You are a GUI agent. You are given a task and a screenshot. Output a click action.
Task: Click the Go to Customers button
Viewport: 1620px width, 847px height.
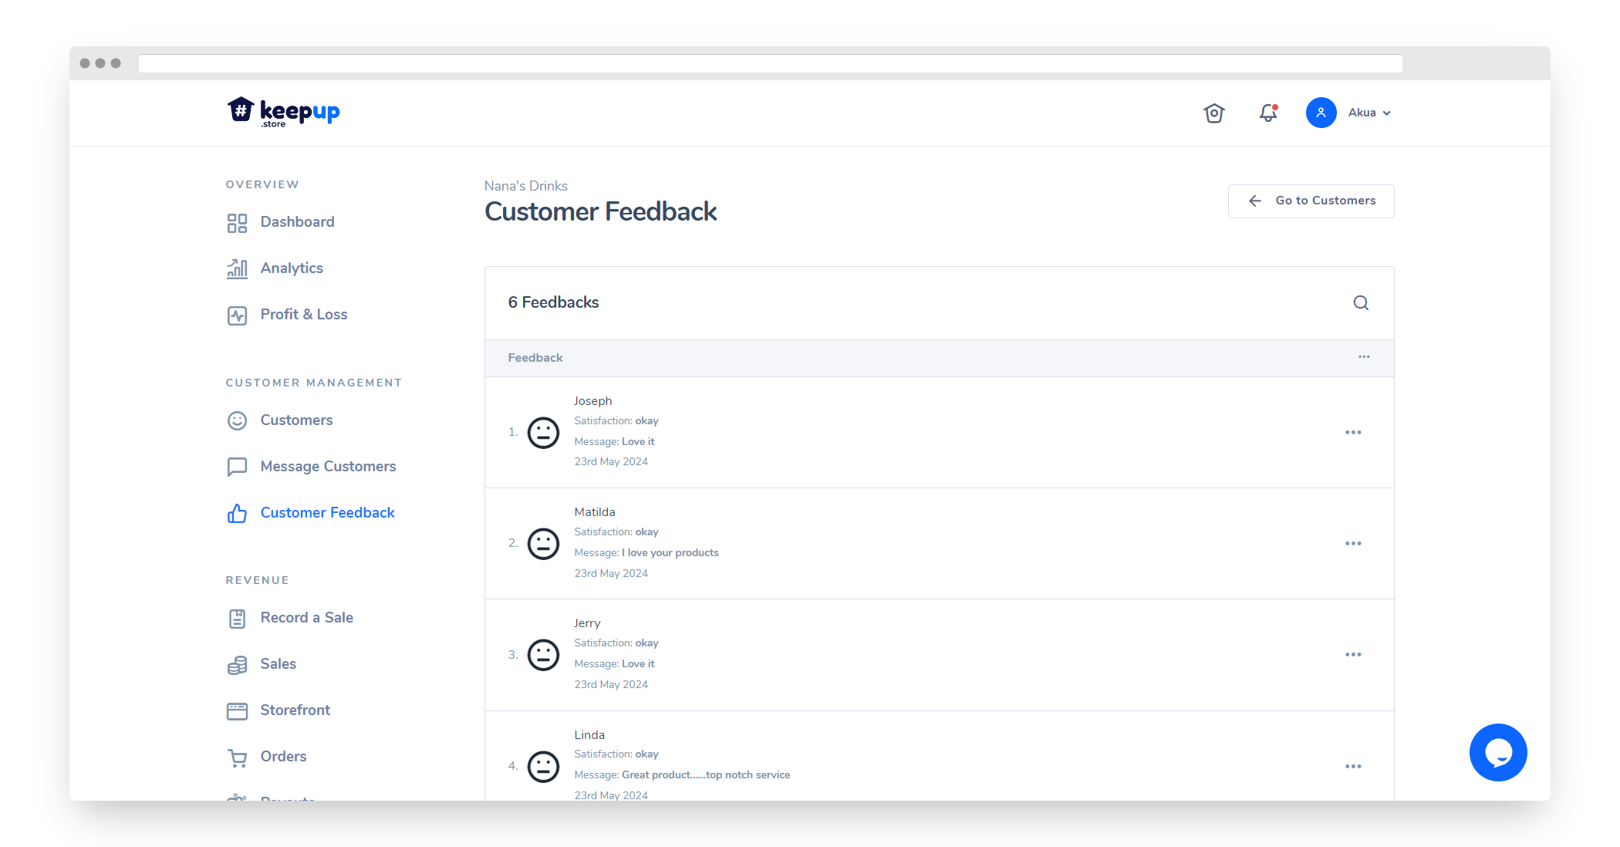point(1311,201)
